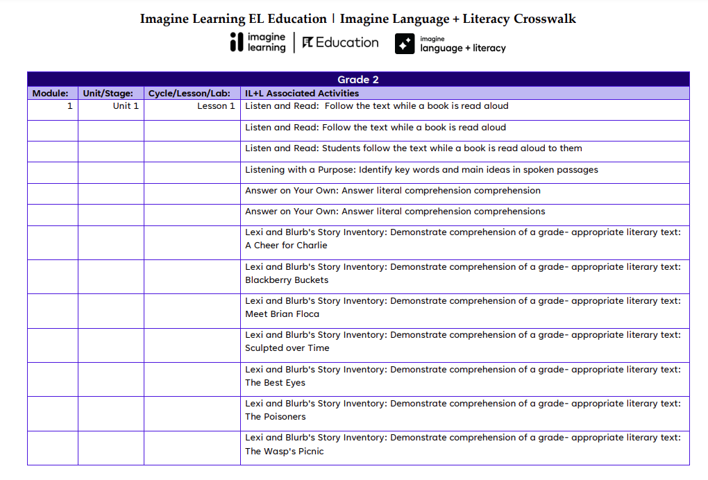Click the IL+L Associated Activities header
This screenshot has height=480, width=708.
pos(299,93)
